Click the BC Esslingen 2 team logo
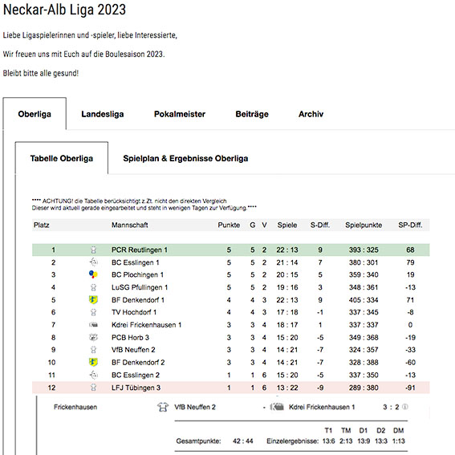This screenshot has width=455, height=455. click(x=93, y=375)
